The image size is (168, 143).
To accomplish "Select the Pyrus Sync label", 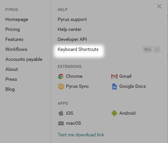I will (77, 86).
